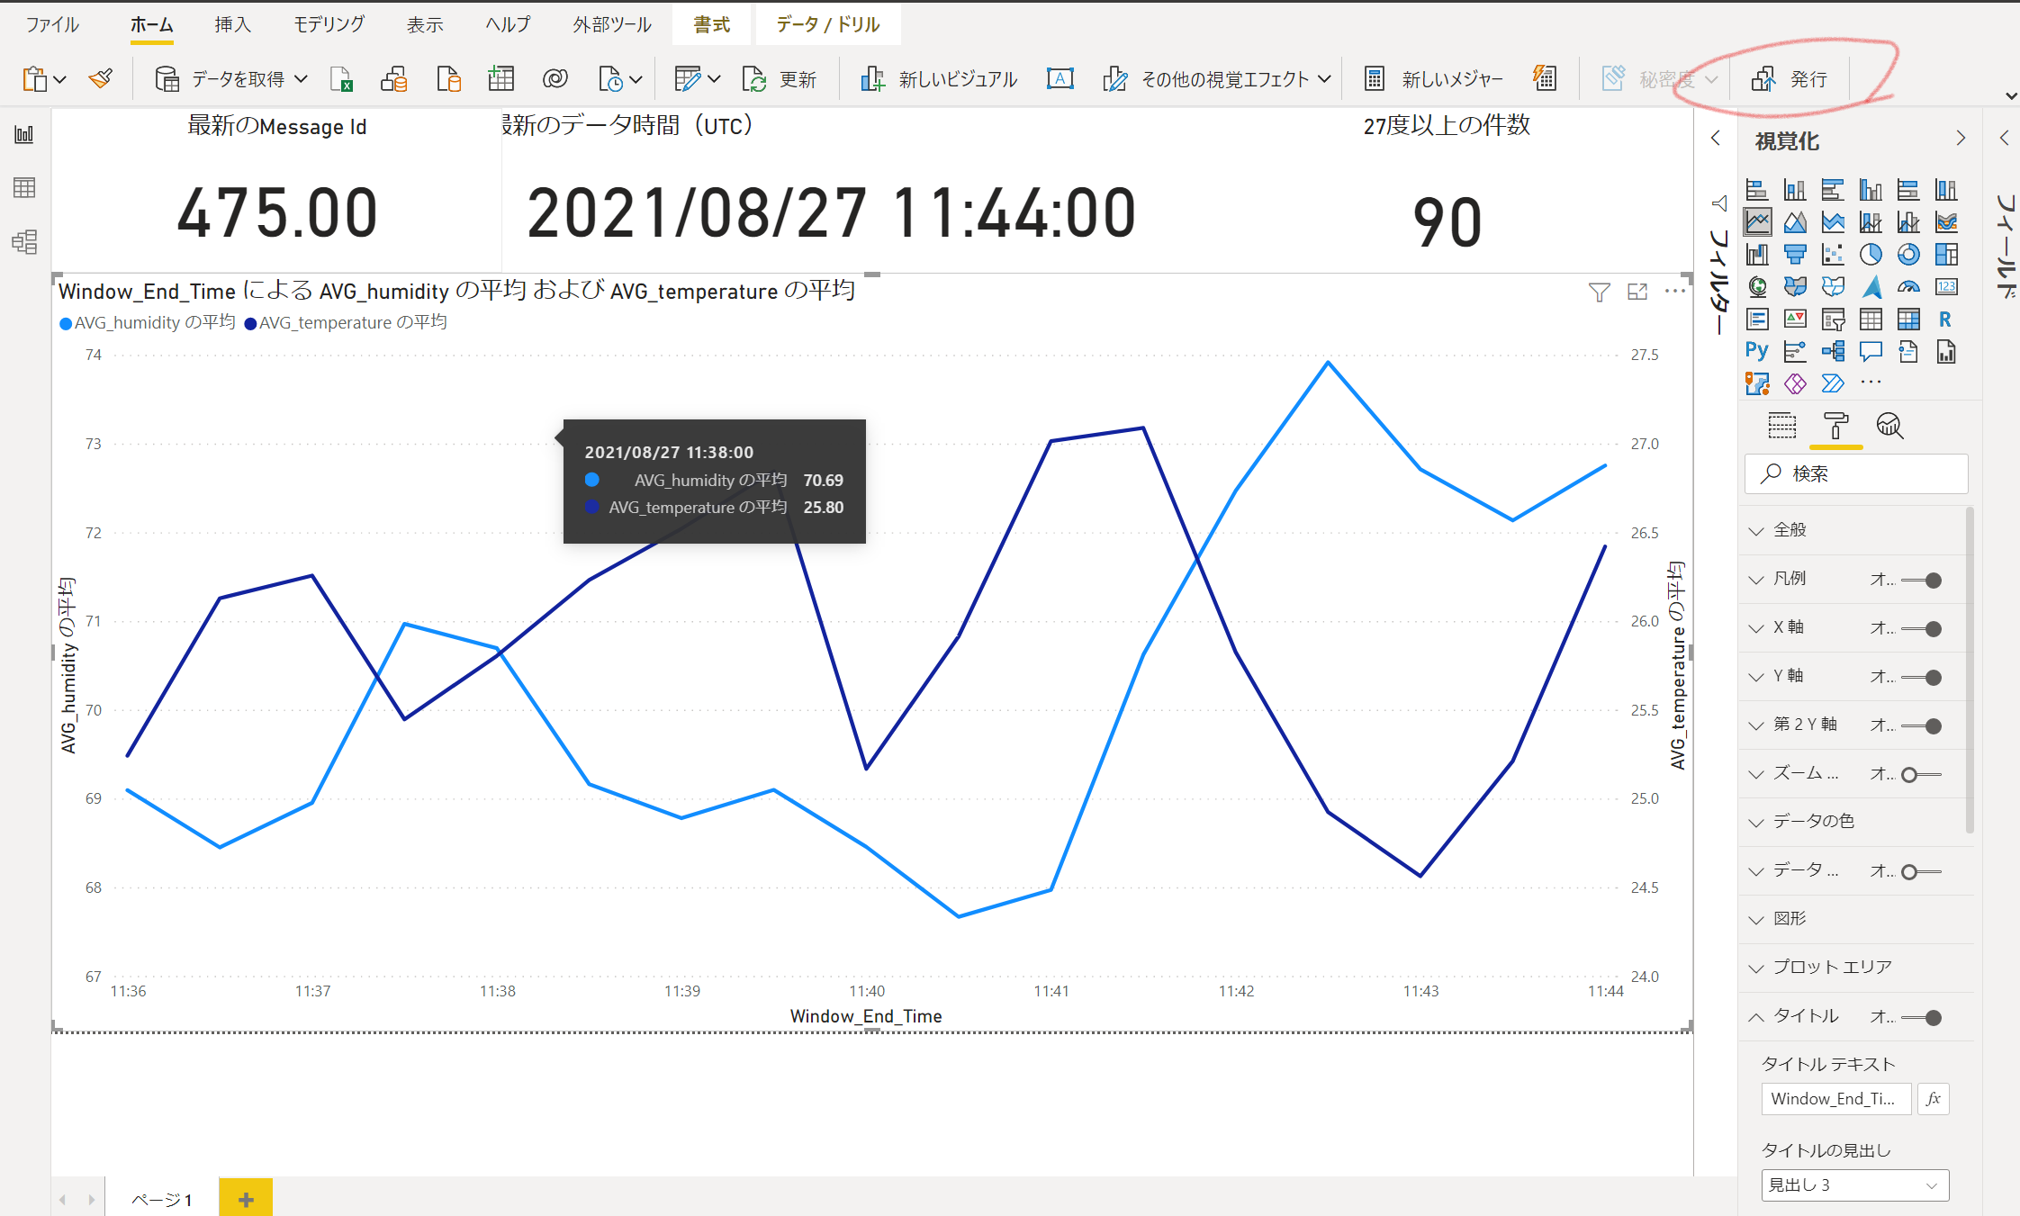Turn on the Zoom slider (ズーム) toggle
This screenshot has height=1216, width=2020.
coord(1922,775)
